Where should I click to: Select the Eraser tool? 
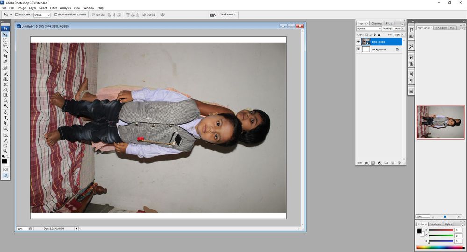tap(5, 90)
